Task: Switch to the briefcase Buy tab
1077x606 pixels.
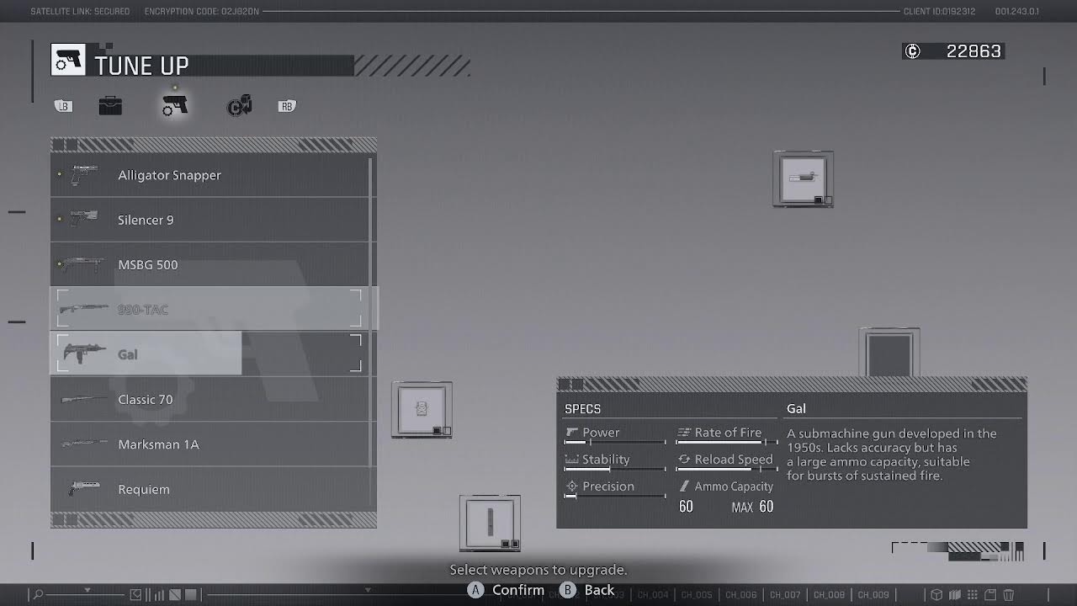Action: 110,106
